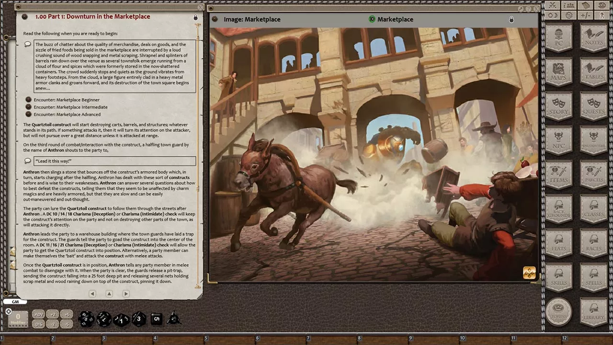This screenshot has width=613, height=345.
Task: Click the image link dot beside Image: Marketplace
Action: pyautogui.click(x=215, y=19)
